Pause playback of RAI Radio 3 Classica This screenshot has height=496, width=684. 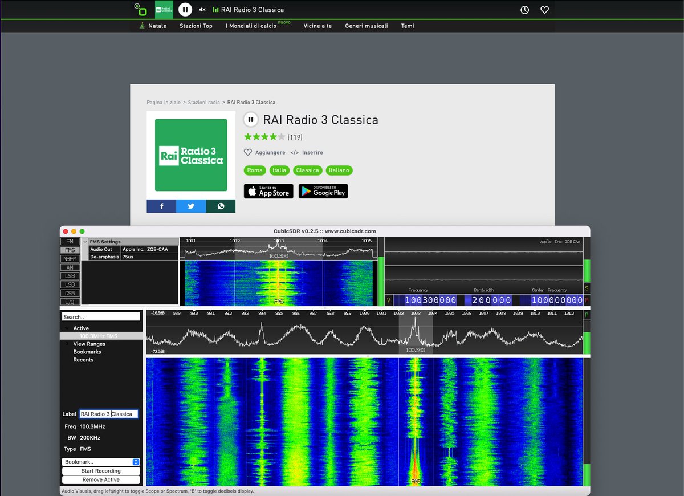(185, 9)
